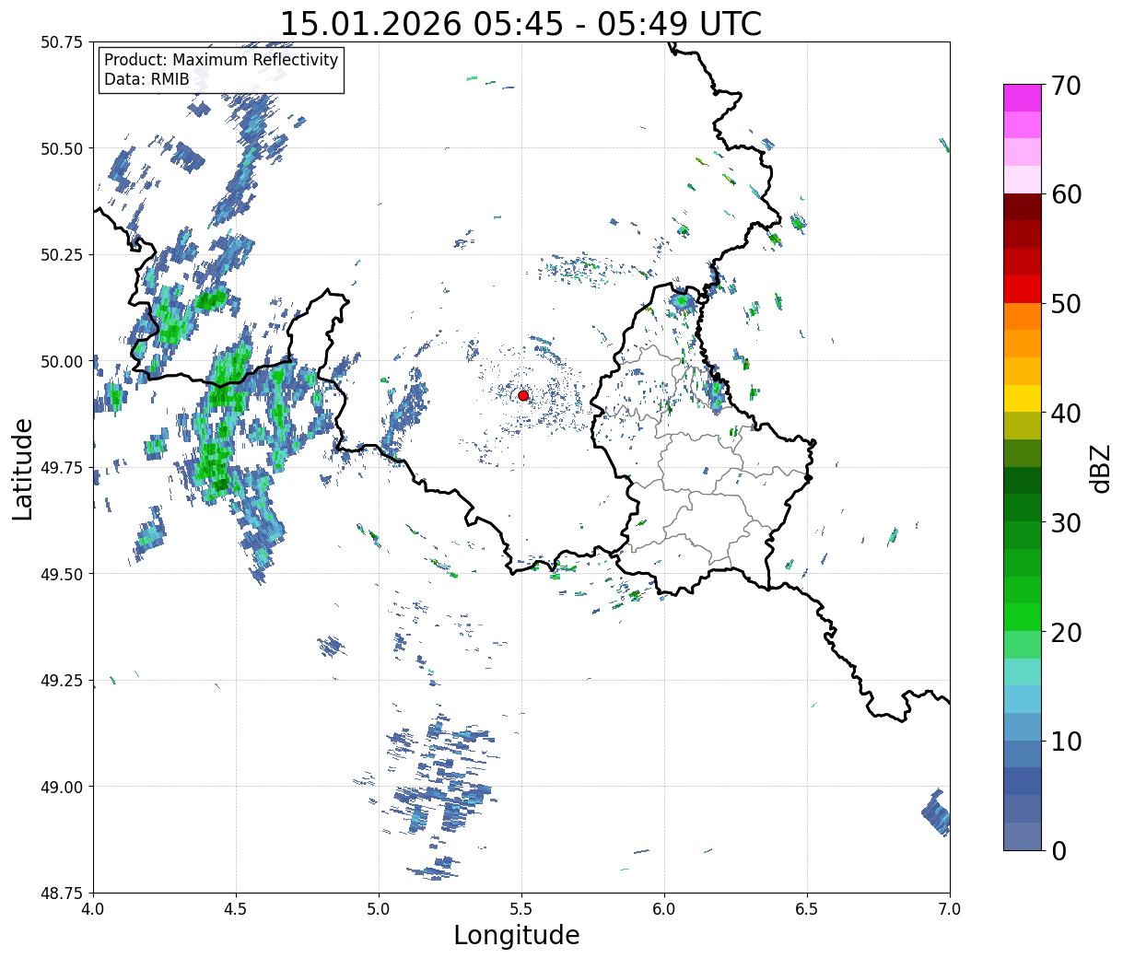Click the orange colorbar segment below 50
1123x958 pixels.
click(1023, 317)
